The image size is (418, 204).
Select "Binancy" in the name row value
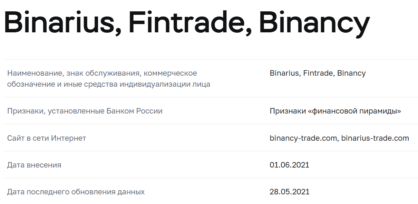[351, 73]
